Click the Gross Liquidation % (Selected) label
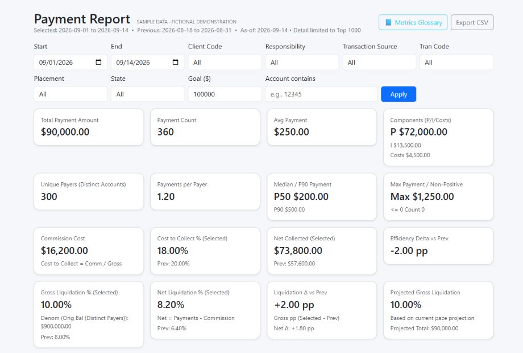The height and width of the screenshot is (353, 523). 79,293
